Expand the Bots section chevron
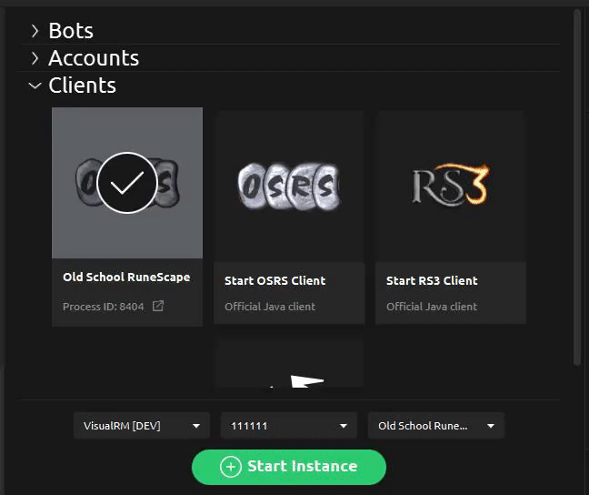This screenshot has width=589, height=495. 35,31
